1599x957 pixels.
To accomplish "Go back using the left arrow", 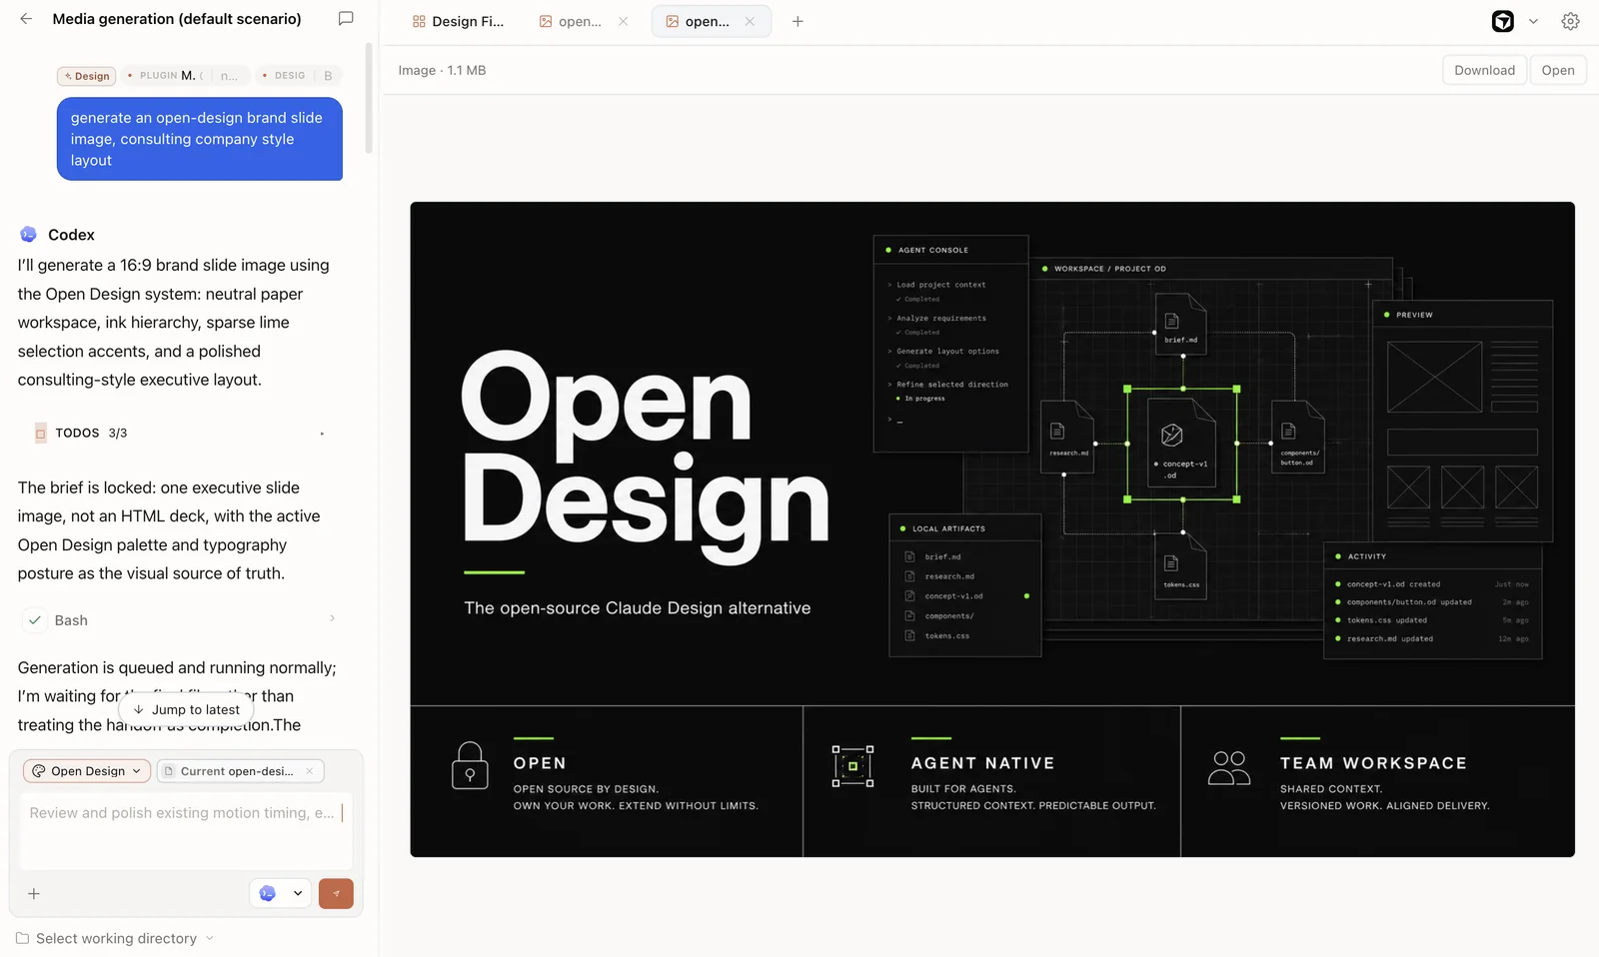I will pos(26,19).
